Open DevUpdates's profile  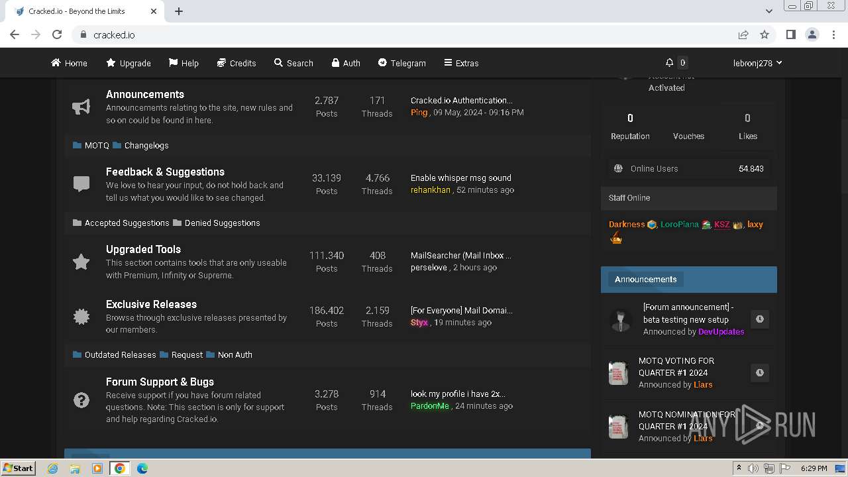pos(721,331)
